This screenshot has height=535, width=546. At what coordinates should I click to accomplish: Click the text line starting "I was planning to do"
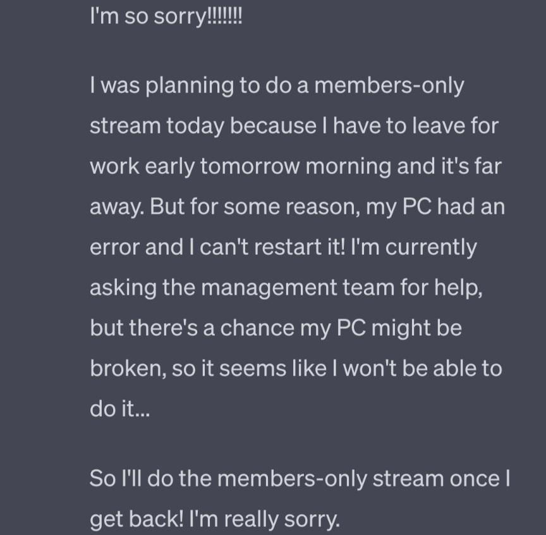pyautogui.click(x=277, y=86)
